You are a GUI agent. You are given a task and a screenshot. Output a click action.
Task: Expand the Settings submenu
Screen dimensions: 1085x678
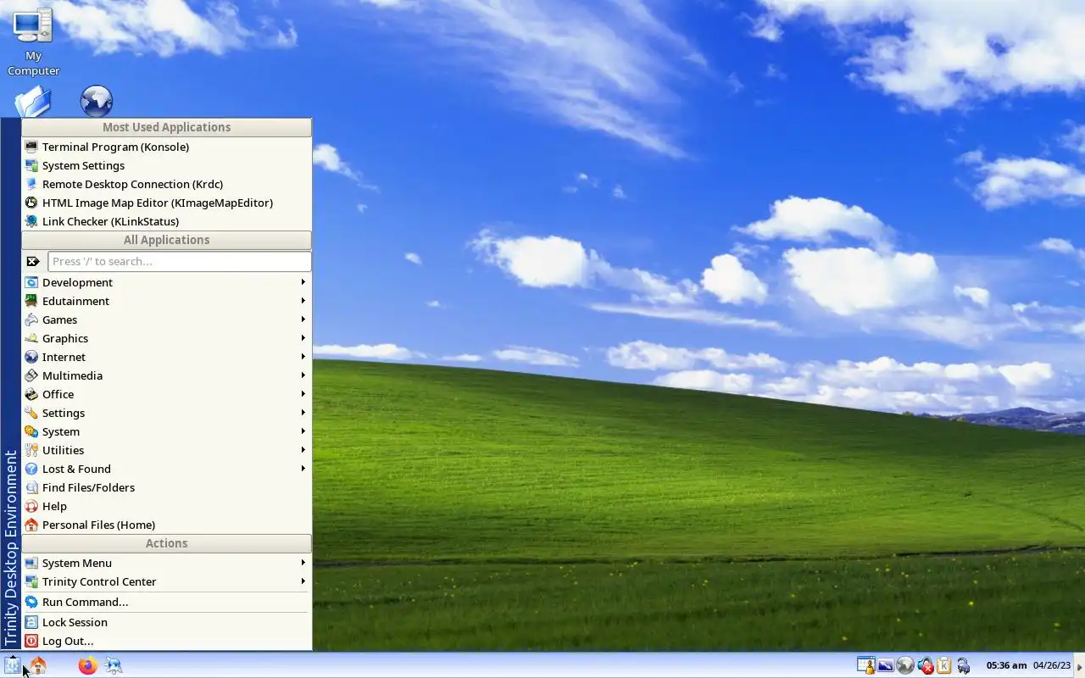point(166,413)
